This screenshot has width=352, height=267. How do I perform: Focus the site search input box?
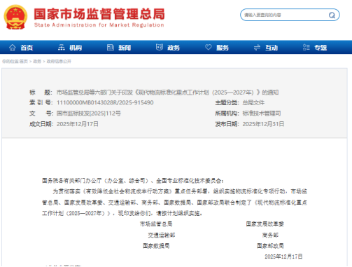click(x=285, y=15)
